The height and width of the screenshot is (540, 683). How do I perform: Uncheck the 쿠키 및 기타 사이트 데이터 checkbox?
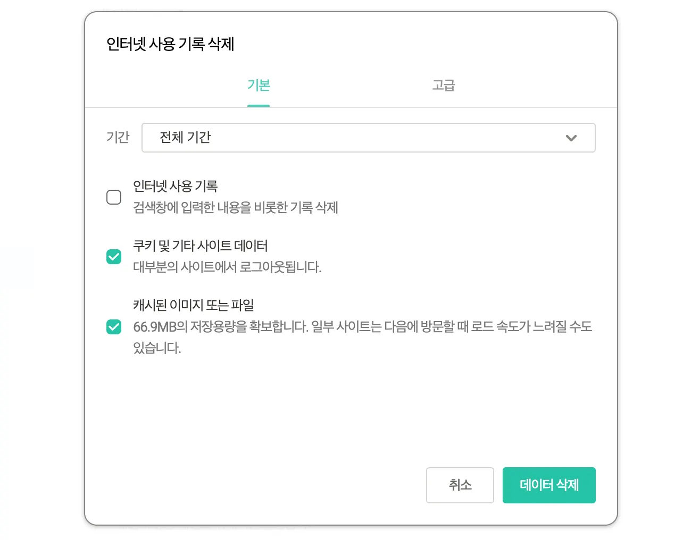tap(114, 257)
